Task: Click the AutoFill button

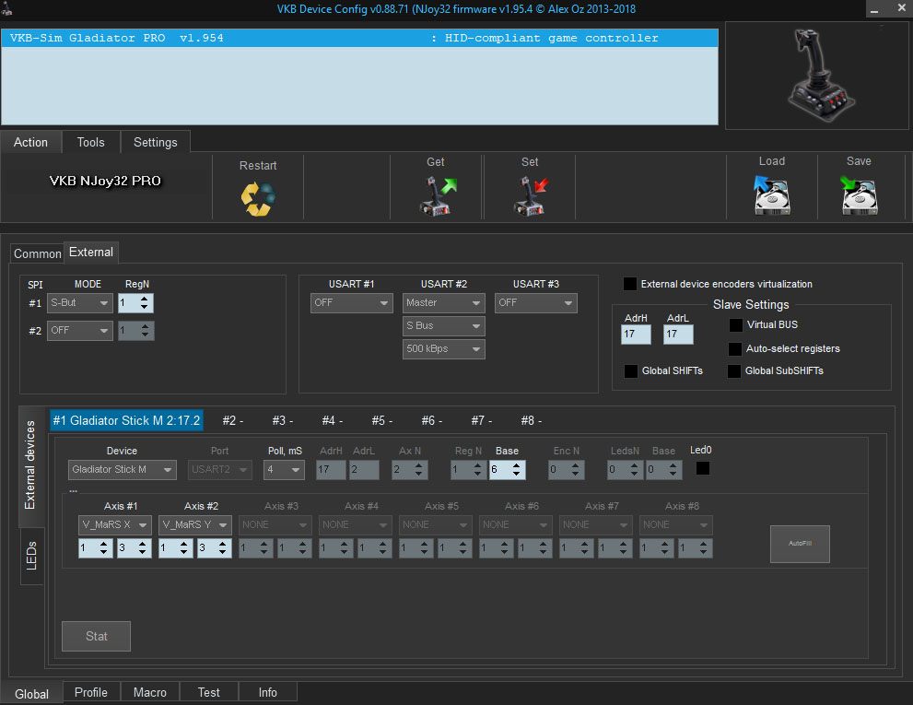Action: pos(800,544)
